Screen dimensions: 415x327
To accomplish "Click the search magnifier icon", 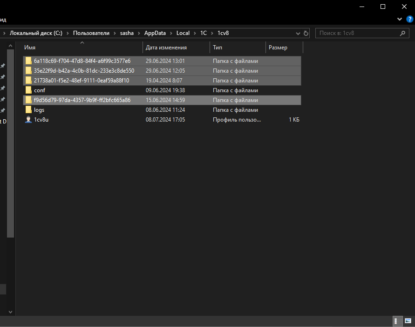I will (x=402, y=34).
